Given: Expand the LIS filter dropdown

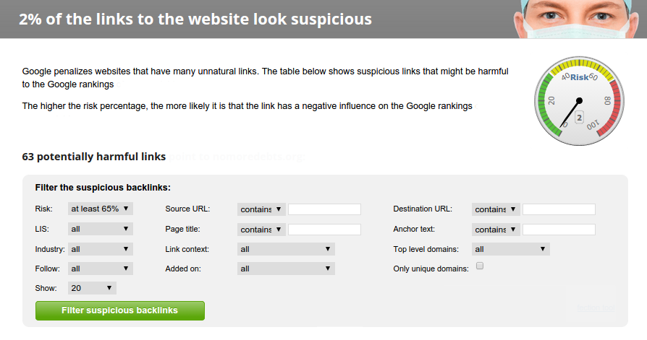Looking at the screenshot, I should (x=101, y=229).
